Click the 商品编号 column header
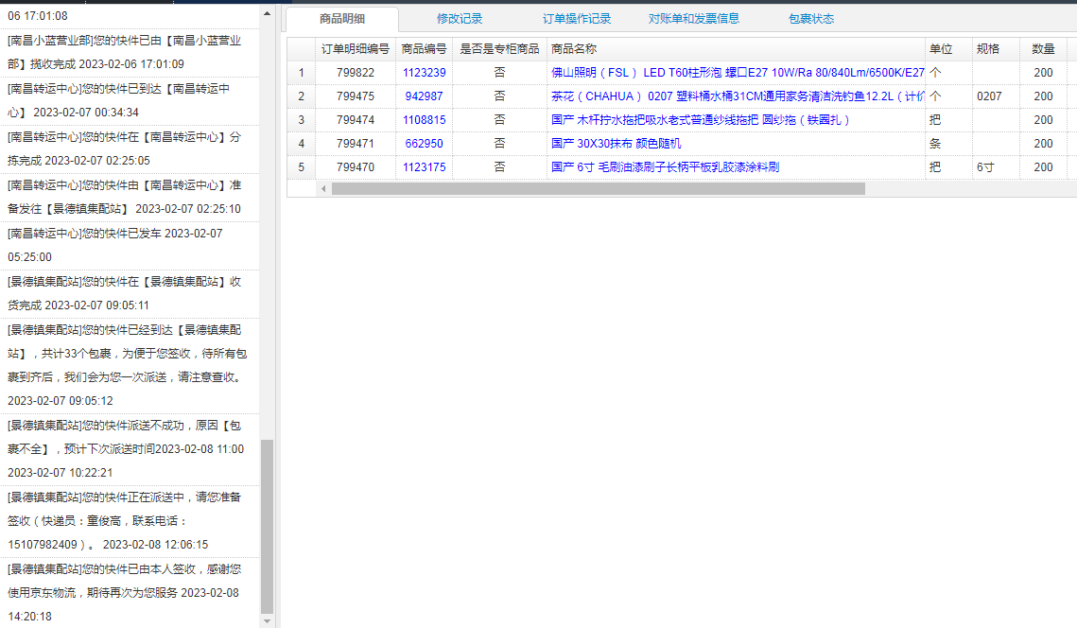The image size is (1077, 628). coord(424,49)
